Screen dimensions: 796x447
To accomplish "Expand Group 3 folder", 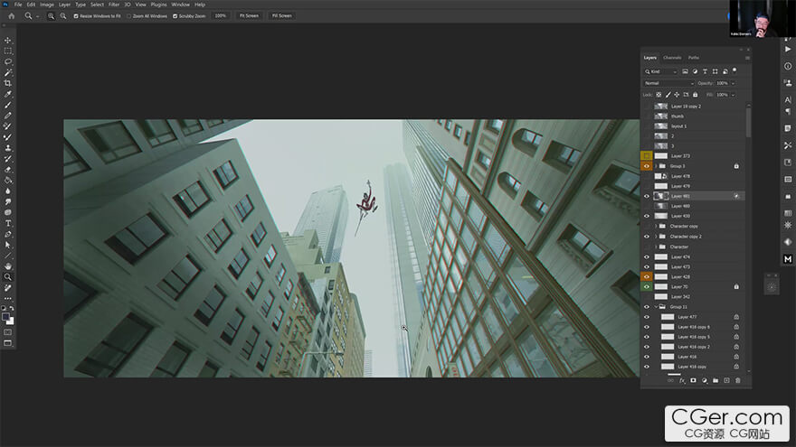I will [x=656, y=166].
